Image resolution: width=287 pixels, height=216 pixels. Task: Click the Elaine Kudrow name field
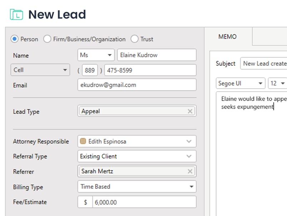(x=156, y=55)
